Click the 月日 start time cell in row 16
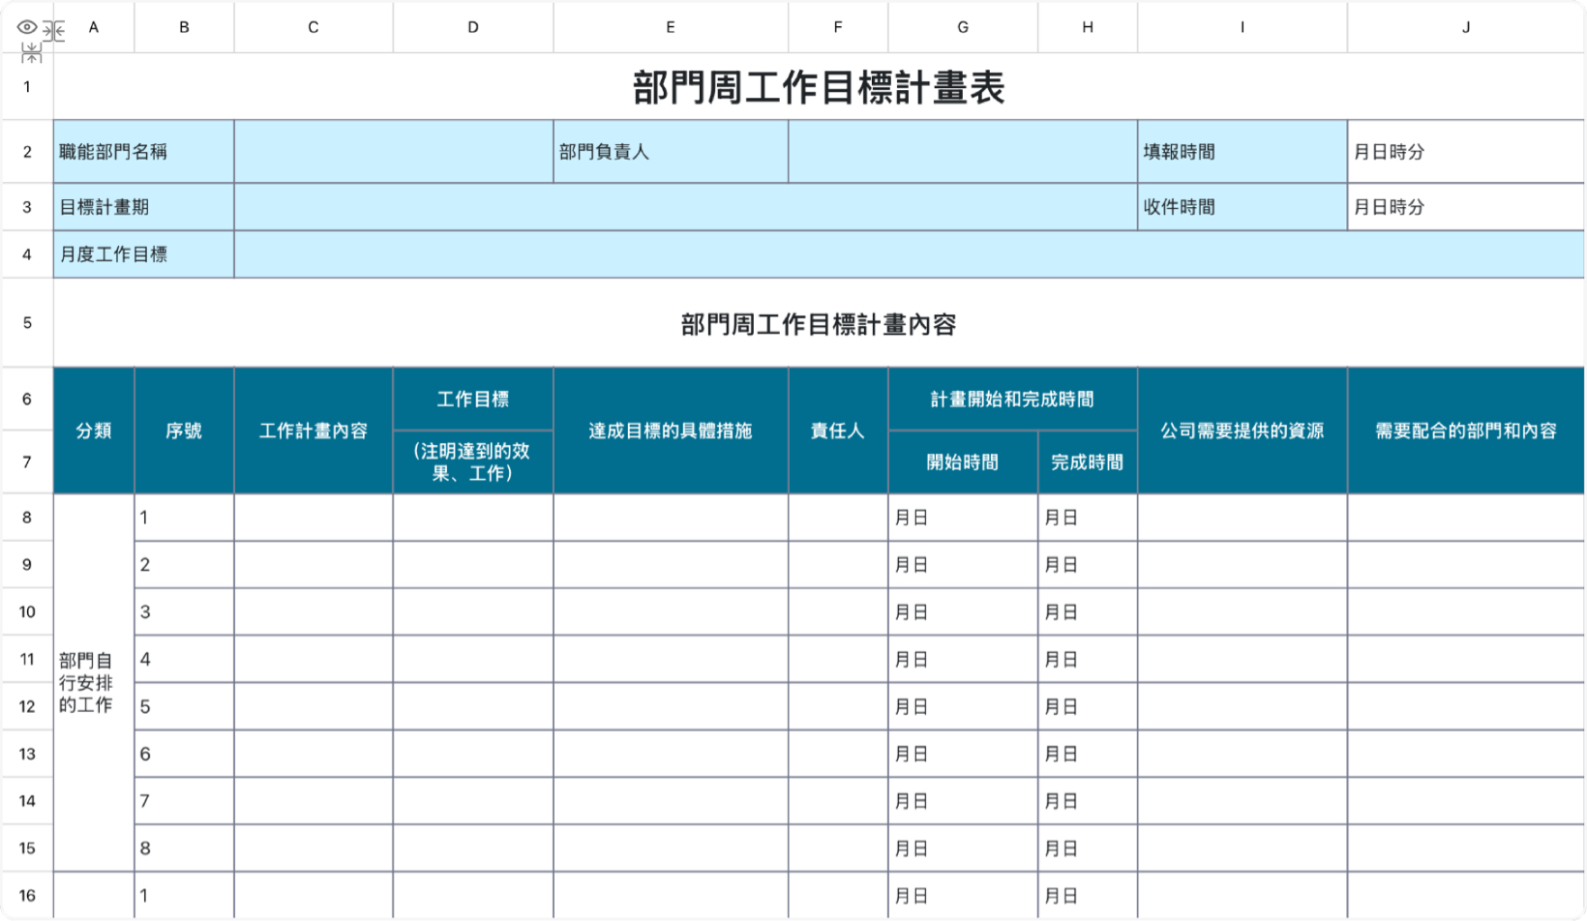The width and height of the screenshot is (1587, 921). 963,896
